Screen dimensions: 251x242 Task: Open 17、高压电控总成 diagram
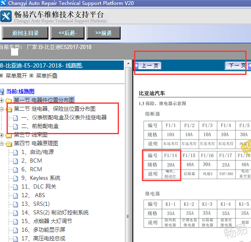tap(43, 238)
